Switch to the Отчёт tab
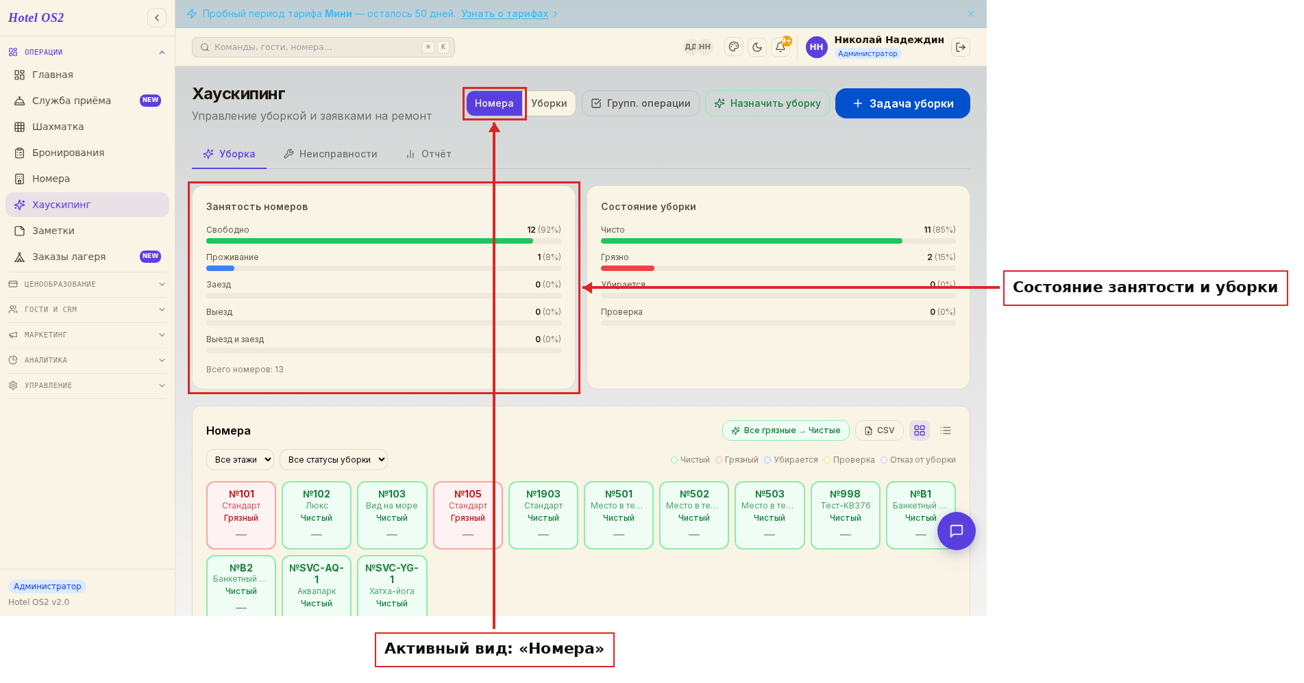 pyautogui.click(x=428, y=154)
